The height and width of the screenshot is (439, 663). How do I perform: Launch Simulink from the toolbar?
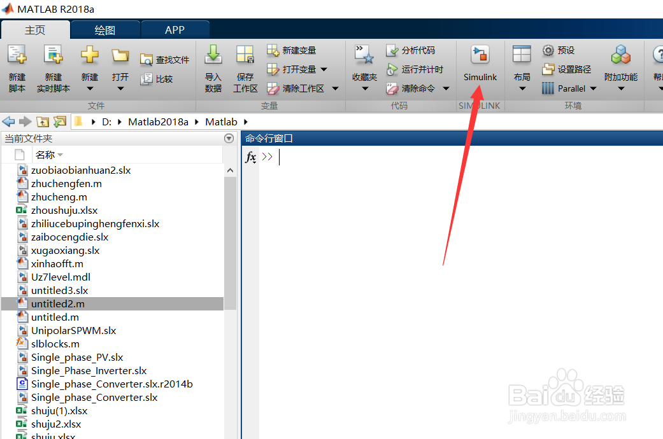tap(480, 64)
